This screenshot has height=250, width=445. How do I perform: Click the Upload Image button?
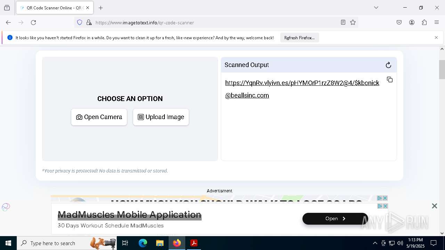coord(161,117)
